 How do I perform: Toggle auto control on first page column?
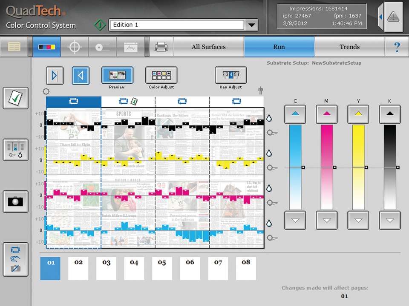74,102
